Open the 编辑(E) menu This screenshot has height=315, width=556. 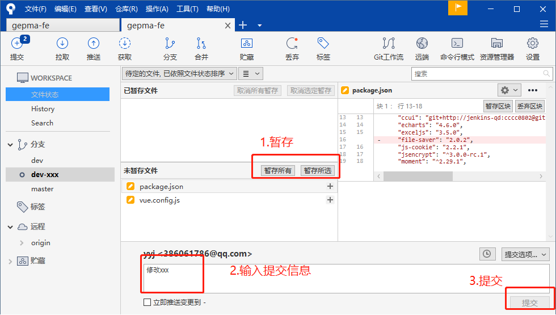(65, 9)
